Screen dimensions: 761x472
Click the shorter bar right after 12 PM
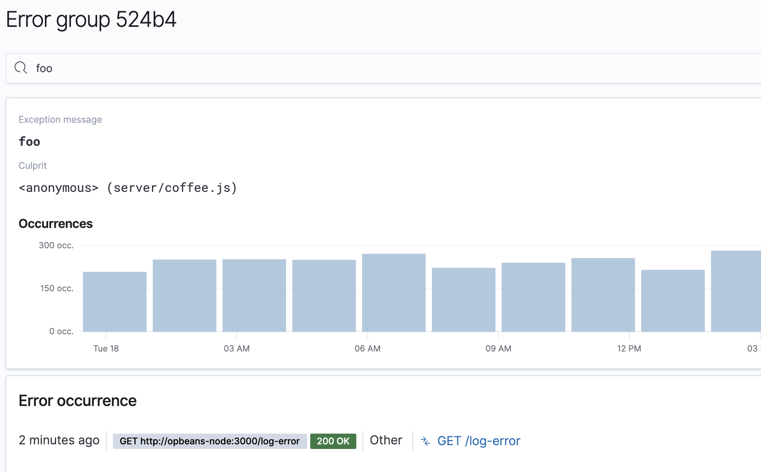pyautogui.click(x=673, y=300)
